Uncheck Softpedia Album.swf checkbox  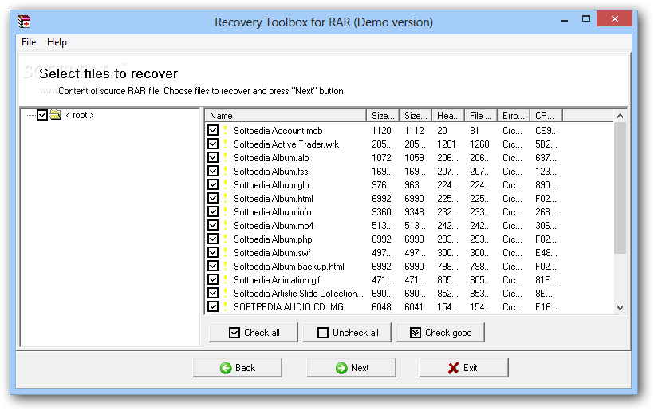(x=213, y=252)
